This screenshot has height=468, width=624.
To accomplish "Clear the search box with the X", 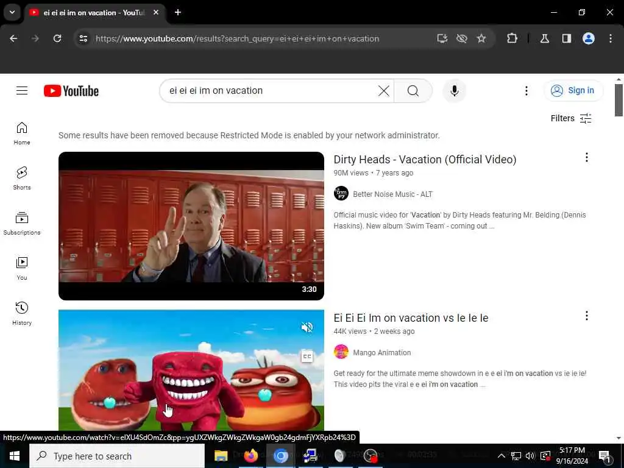I will coord(384,91).
